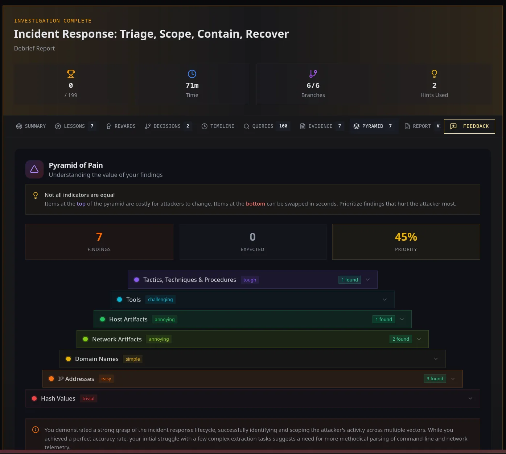This screenshot has width=506, height=454.
Task: Click the 'Debrief Report' subtitle
Action: 34,48
